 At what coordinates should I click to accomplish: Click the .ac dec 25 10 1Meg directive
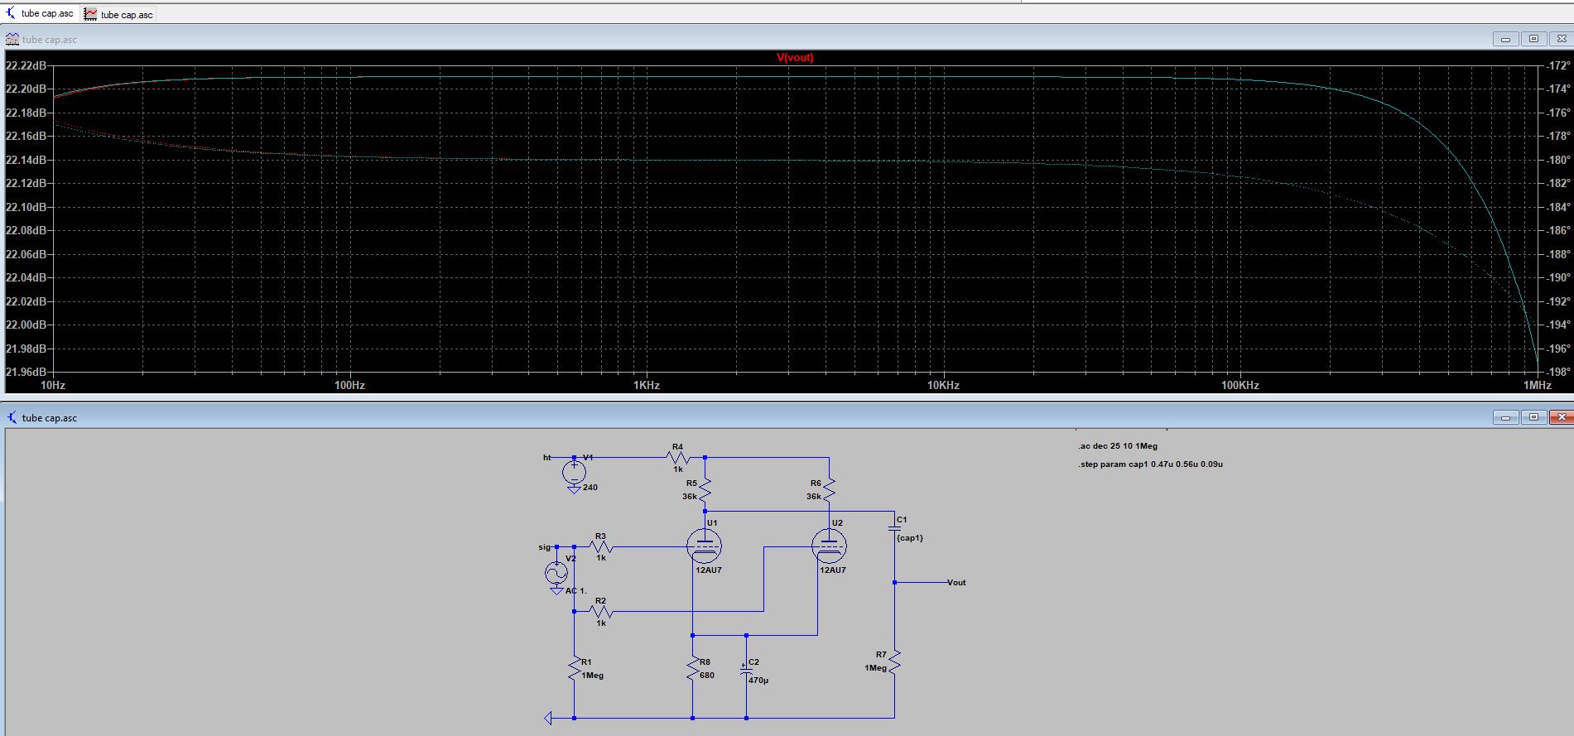click(x=1118, y=446)
